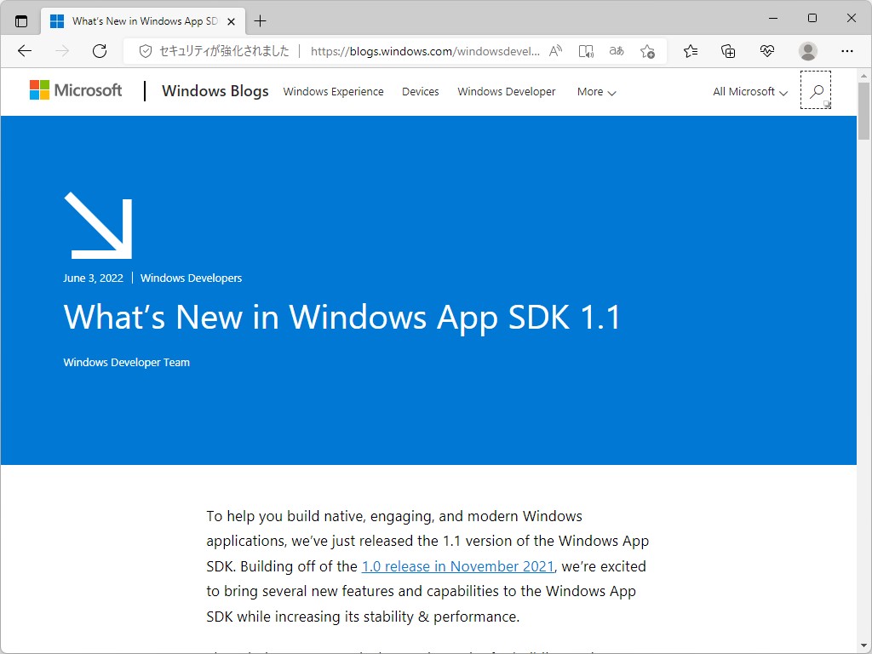
Task: Open the tab actions menu icon
Action: click(x=21, y=21)
